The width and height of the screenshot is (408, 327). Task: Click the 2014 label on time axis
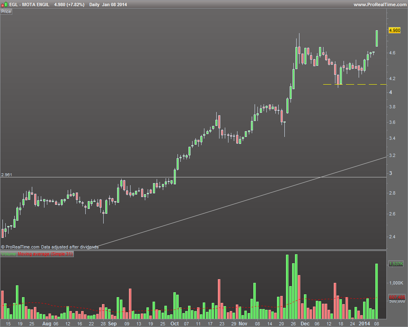click(364, 324)
